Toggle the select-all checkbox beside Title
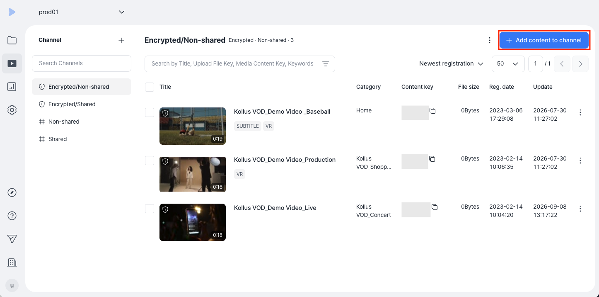The height and width of the screenshot is (297, 599). point(150,87)
